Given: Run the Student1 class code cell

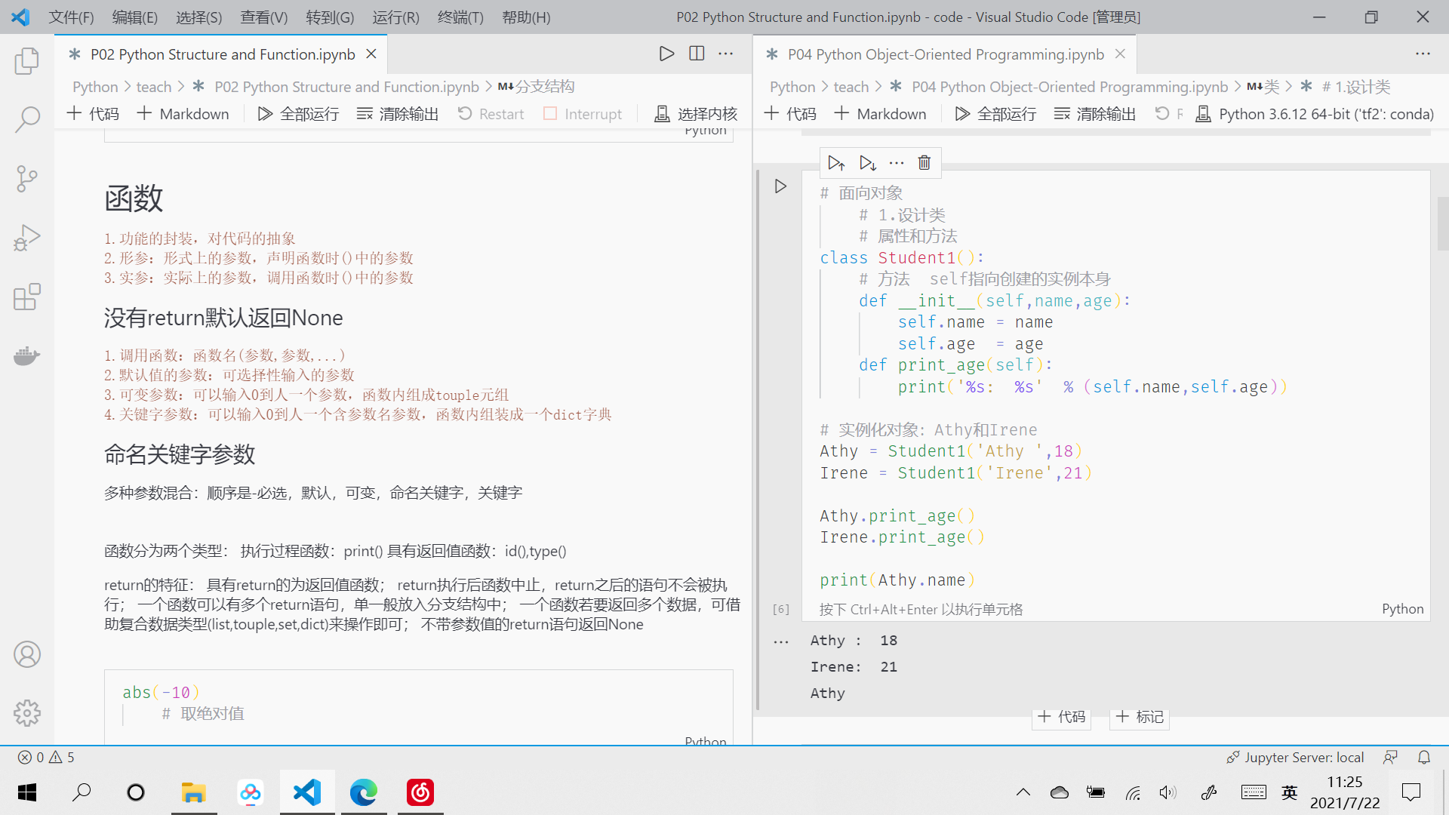Looking at the screenshot, I should 780,186.
